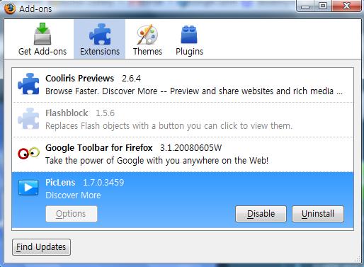Switch to the Themes tab label
The height and width of the screenshot is (267, 364).
point(147,51)
